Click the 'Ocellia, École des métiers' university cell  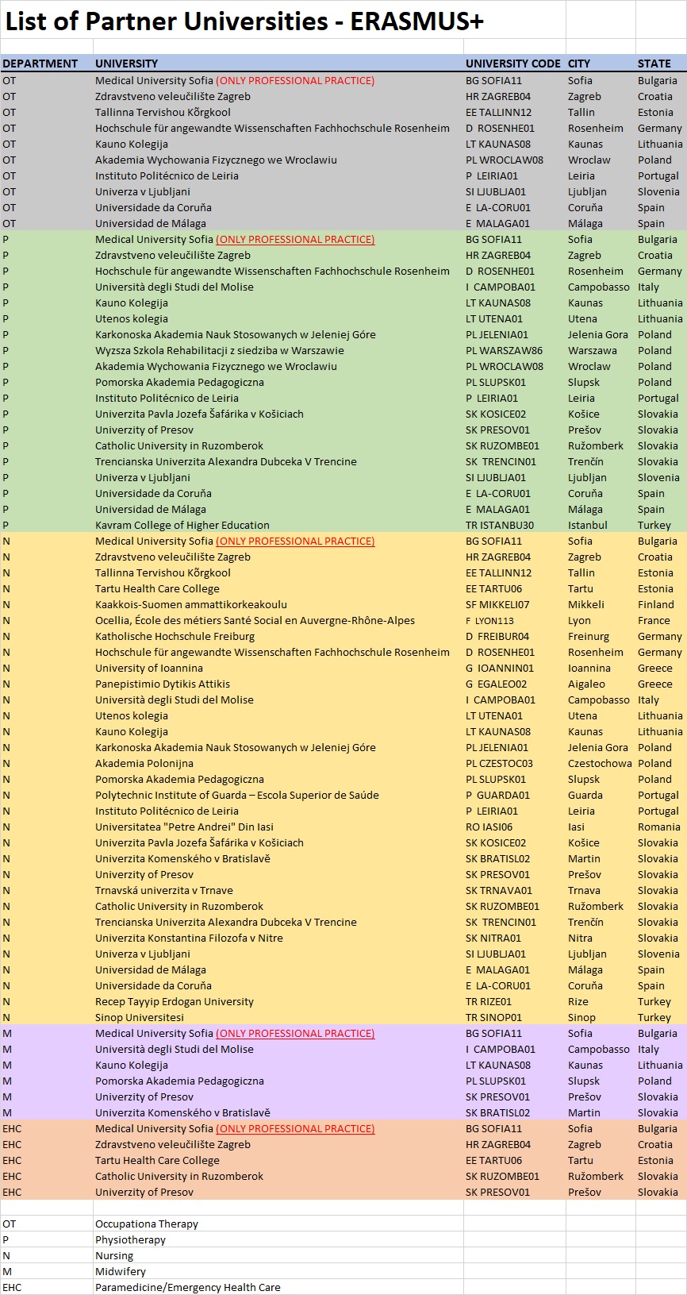point(255,620)
